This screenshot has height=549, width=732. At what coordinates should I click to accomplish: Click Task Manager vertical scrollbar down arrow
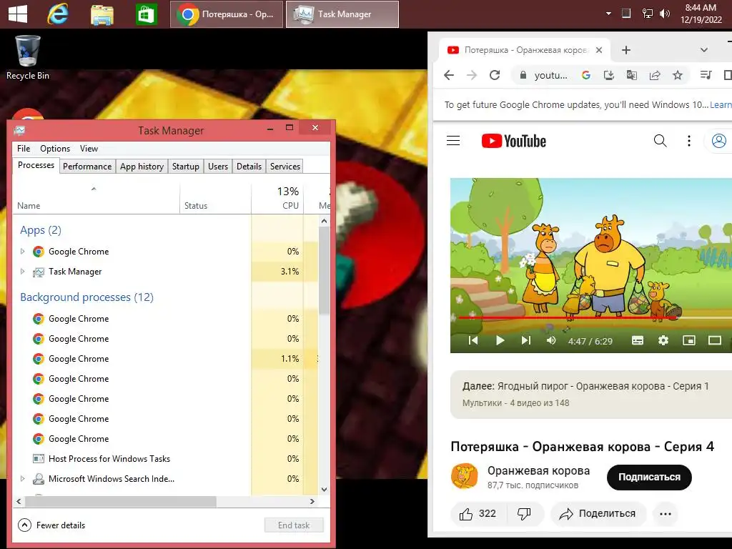(x=324, y=489)
